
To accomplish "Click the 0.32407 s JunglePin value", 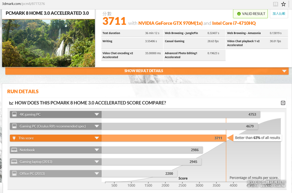I will coord(213,33).
